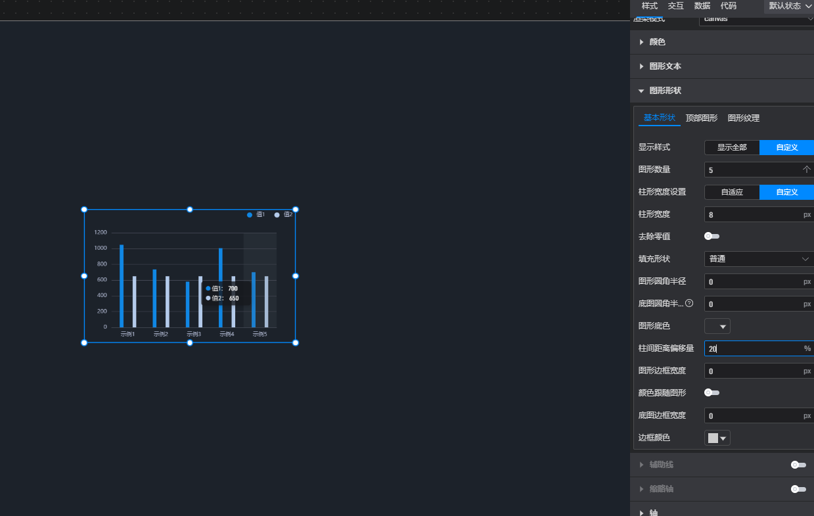
Task: Click the 去除零值 property label
Action: coord(654,237)
